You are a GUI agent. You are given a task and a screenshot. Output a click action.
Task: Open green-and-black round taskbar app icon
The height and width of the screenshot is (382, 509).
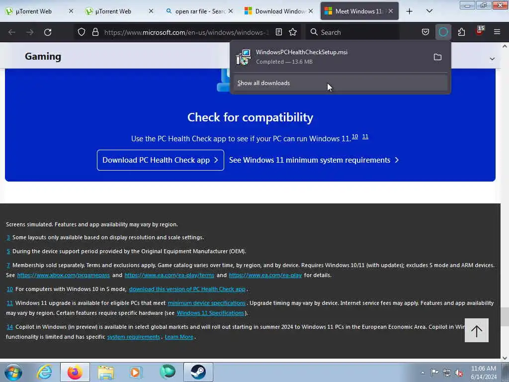(x=167, y=372)
